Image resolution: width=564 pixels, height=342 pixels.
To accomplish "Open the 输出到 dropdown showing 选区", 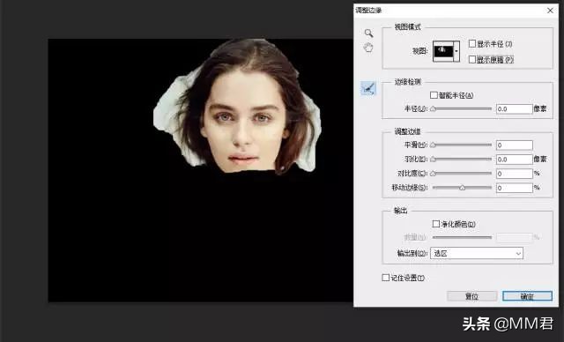I will (x=477, y=253).
